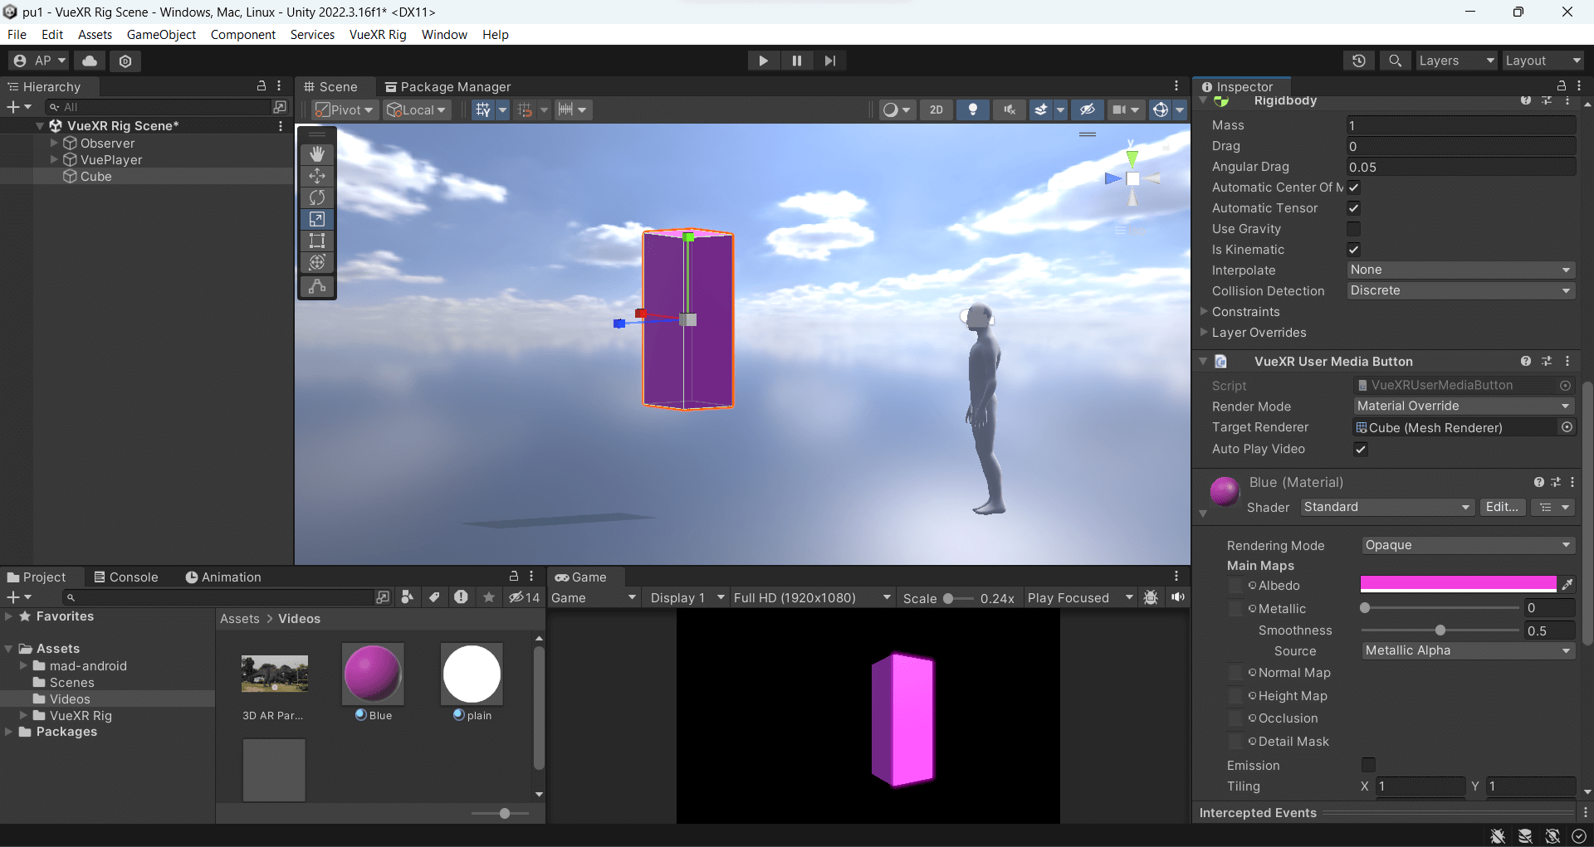
Task: Select the Move tool in scene toolbar
Action: (x=317, y=176)
